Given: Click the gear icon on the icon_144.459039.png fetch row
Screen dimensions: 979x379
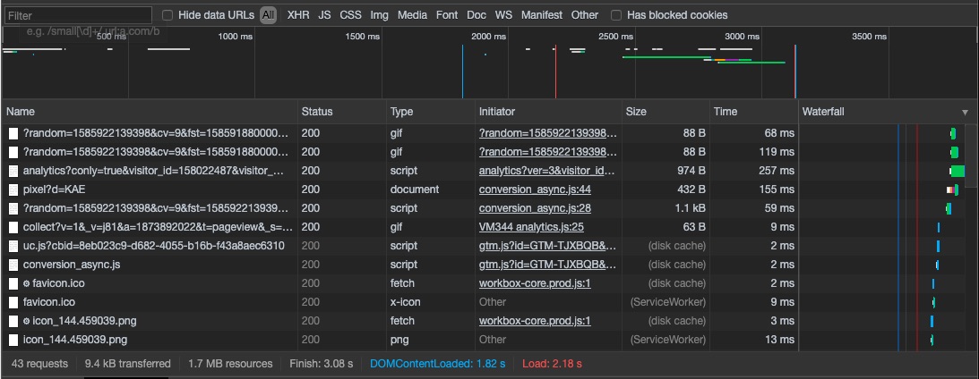Looking at the screenshot, I should [x=27, y=321].
